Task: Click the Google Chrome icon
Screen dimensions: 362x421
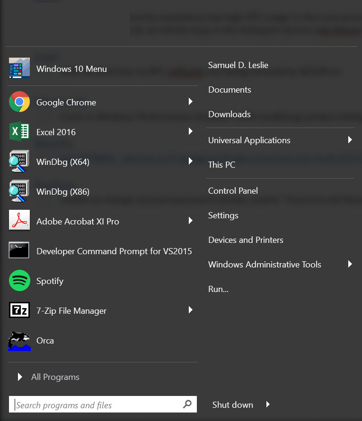Action: click(x=19, y=102)
